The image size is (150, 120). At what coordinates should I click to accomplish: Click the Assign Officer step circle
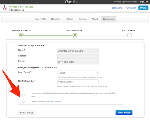coord(75,35)
